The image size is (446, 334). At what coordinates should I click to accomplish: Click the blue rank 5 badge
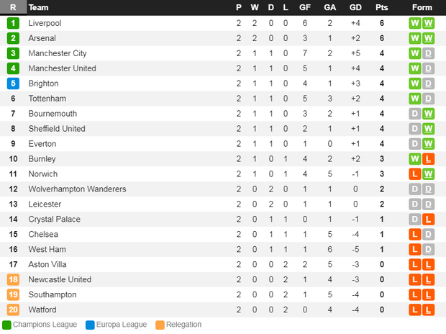pos(13,83)
